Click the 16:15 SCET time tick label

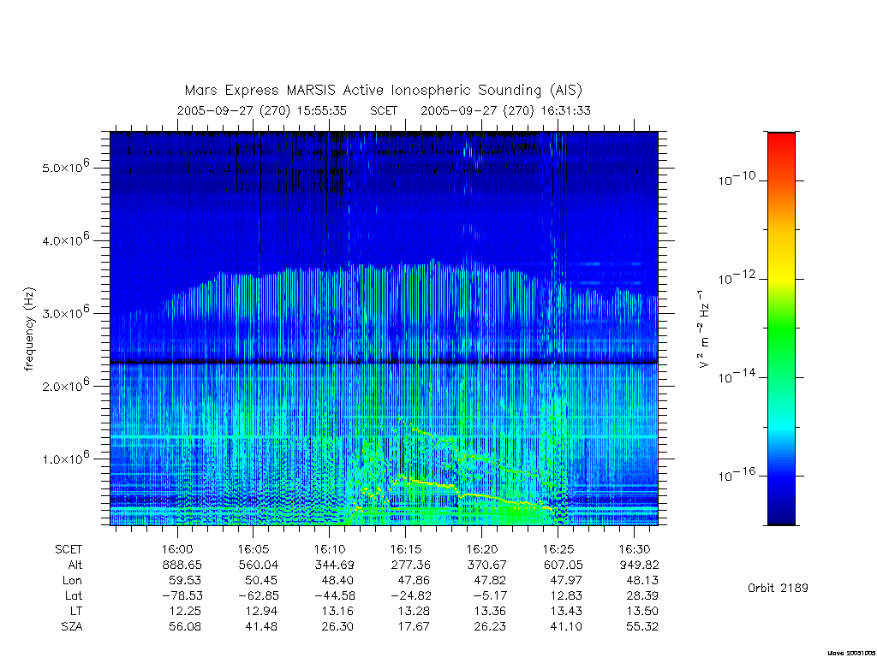(405, 549)
